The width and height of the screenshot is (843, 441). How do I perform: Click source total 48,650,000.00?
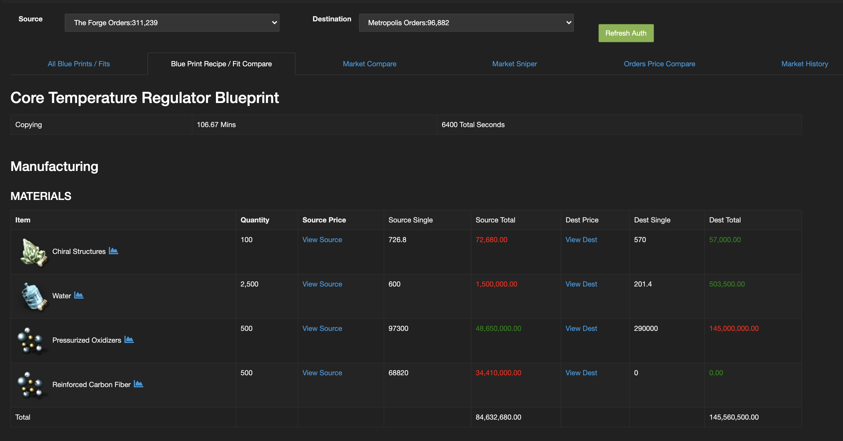(x=498, y=328)
